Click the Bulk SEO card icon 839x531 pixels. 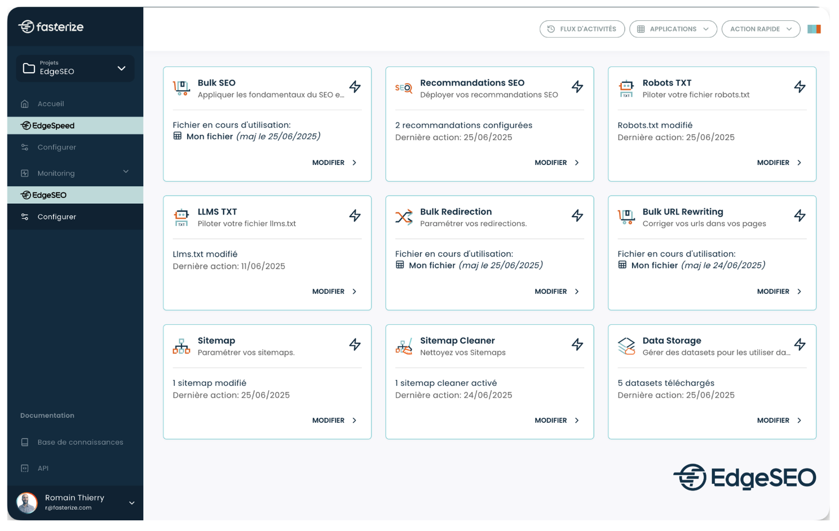tap(181, 88)
